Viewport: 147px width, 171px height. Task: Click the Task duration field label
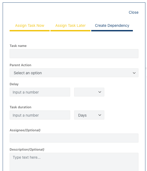tap(21, 107)
